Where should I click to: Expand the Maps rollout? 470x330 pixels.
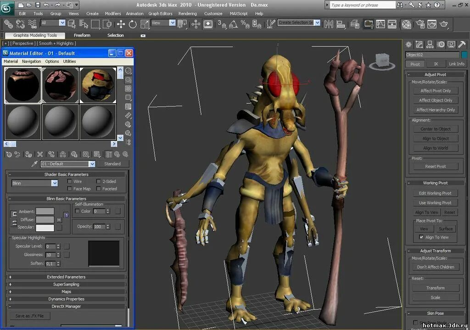click(x=66, y=291)
